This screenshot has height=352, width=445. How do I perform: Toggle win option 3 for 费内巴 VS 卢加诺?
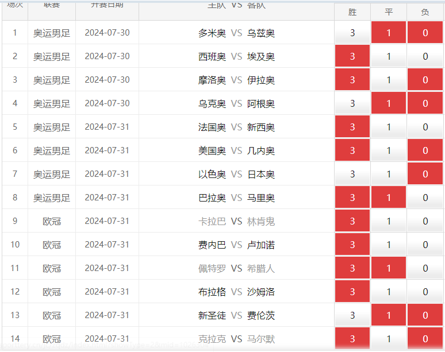pos(352,244)
